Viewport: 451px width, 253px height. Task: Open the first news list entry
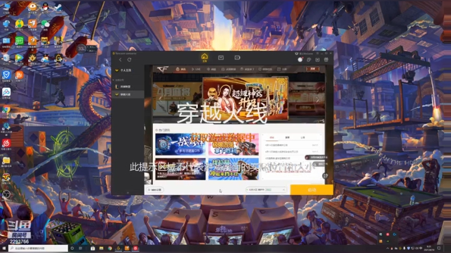[x=291, y=145]
